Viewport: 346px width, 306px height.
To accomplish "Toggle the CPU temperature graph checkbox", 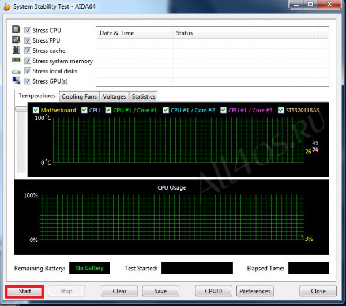I will pyautogui.click(x=84, y=110).
